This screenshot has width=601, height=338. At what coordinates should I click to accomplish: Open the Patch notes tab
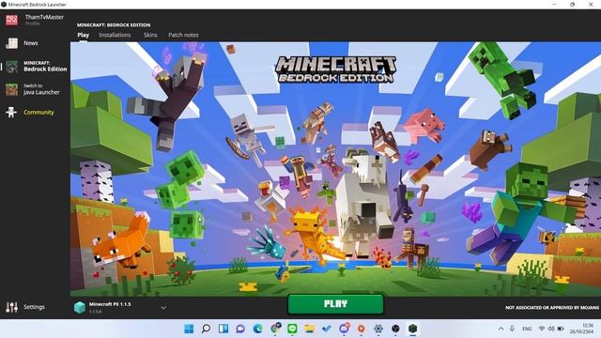click(183, 35)
